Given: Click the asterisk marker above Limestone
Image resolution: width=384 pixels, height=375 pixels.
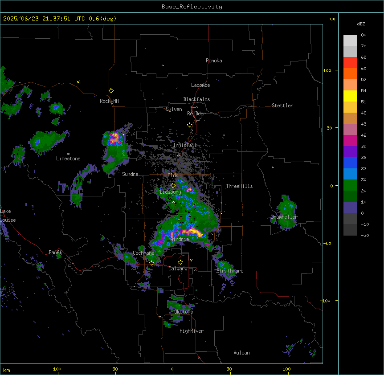Looking at the screenshot, I should (x=68, y=154).
